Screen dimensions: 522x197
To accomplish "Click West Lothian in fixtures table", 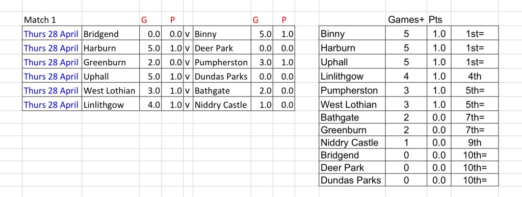I will pyautogui.click(x=111, y=91).
